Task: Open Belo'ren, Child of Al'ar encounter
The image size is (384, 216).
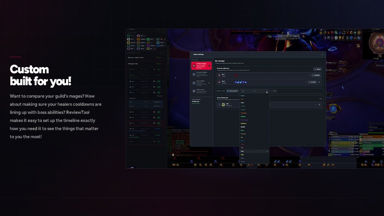Action: click(x=146, y=57)
